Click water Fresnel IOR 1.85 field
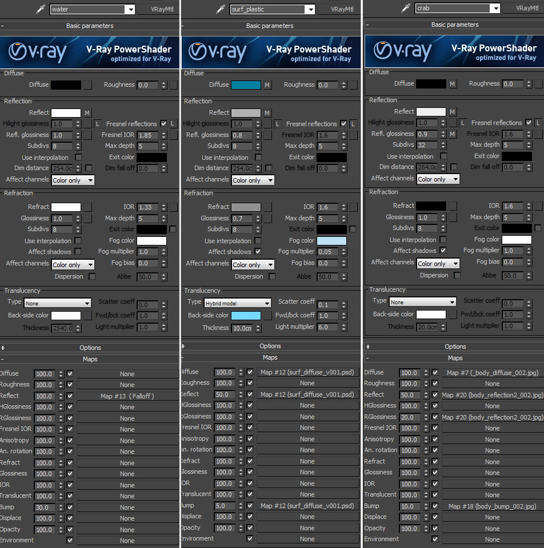 [x=147, y=135]
